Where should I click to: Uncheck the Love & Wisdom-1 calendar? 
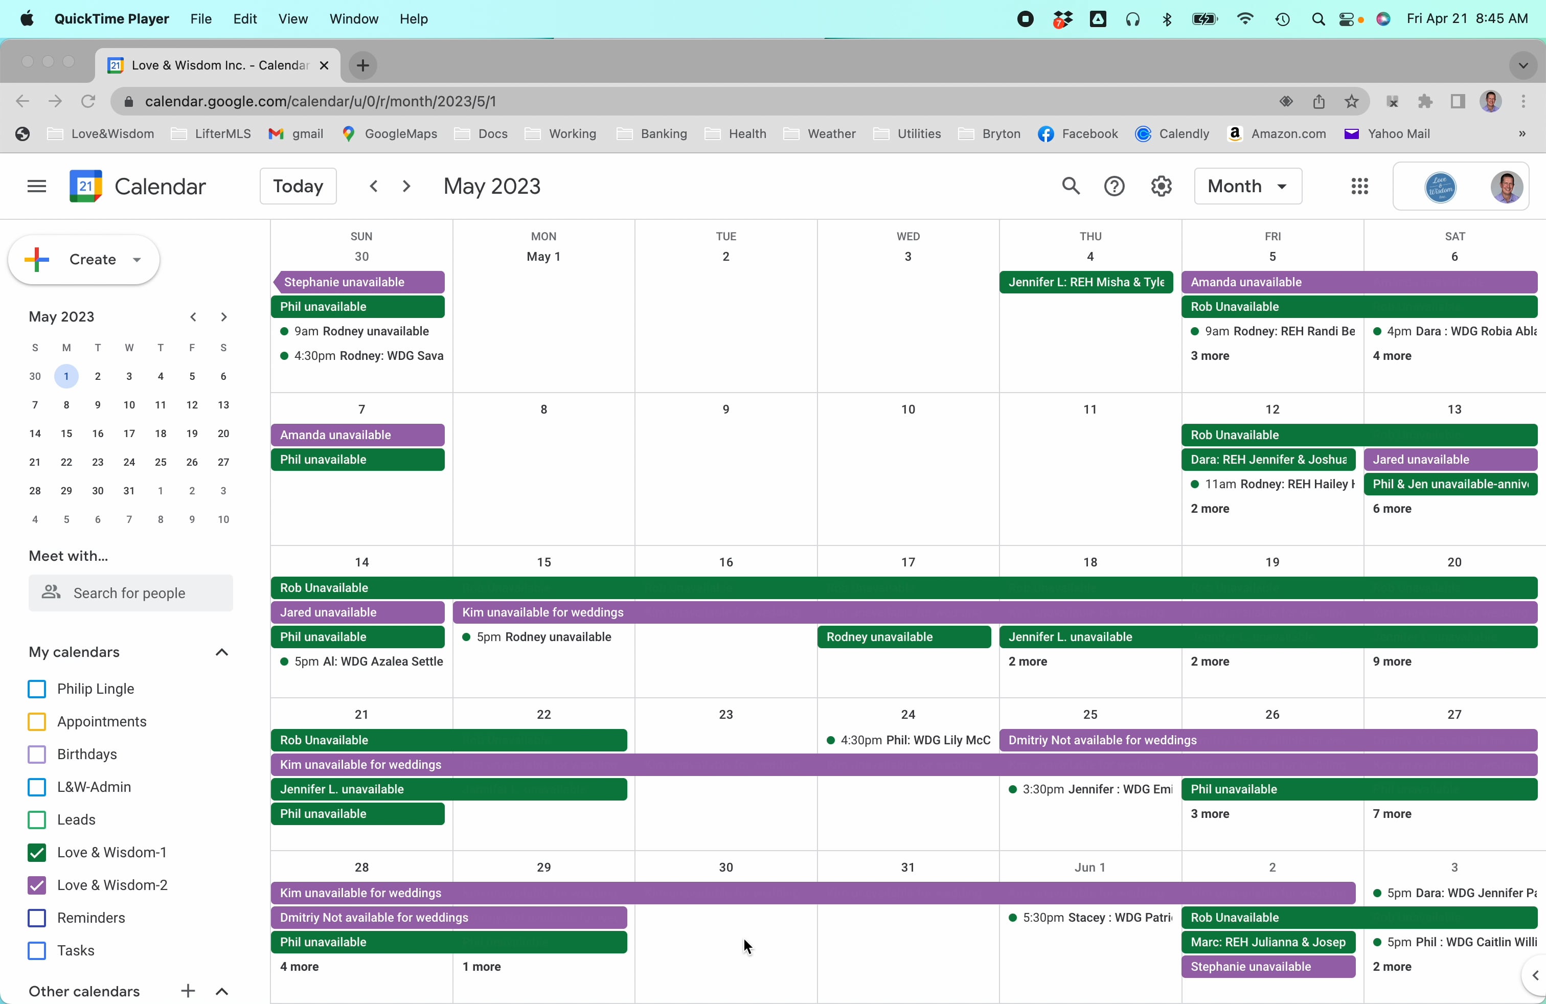coord(36,853)
